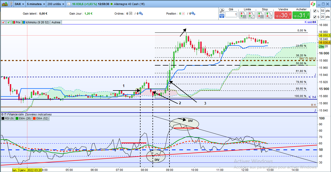Click the Ichimoku tab color square
This screenshot has height=172, width=331.
tap(24, 23)
